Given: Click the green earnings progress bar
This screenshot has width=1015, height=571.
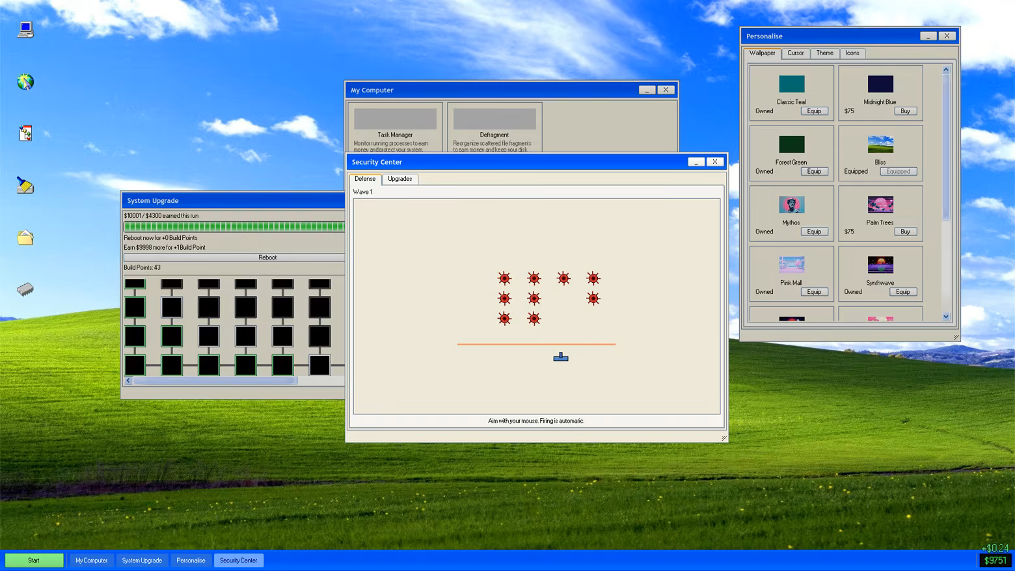Looking at the screenshot, I should pyautogui.click(x=234, y=226).
